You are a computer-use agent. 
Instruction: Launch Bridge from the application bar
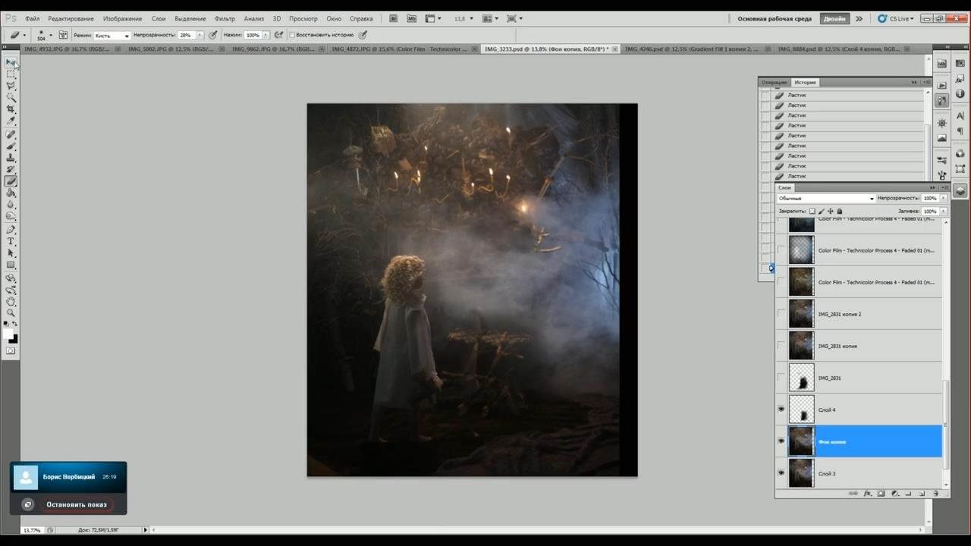coord(393,18)
